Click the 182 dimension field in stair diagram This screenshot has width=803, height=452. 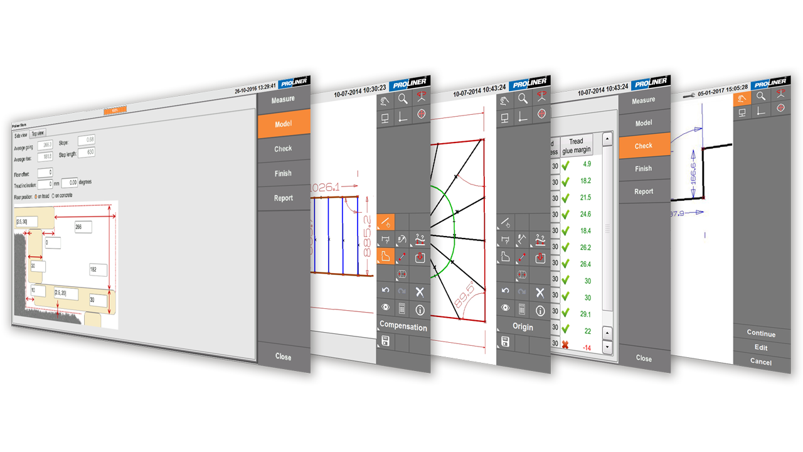pyautogui.click(x=98, y=270)
